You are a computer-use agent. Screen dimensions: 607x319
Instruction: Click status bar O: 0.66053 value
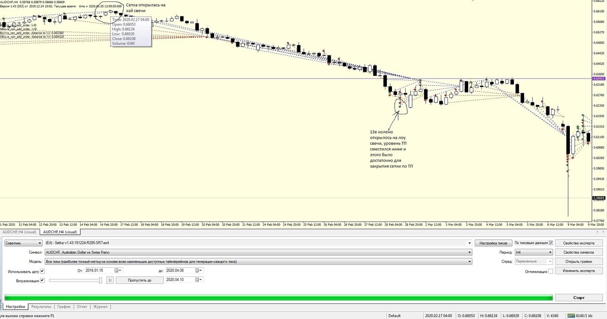[x=467, y=316]
